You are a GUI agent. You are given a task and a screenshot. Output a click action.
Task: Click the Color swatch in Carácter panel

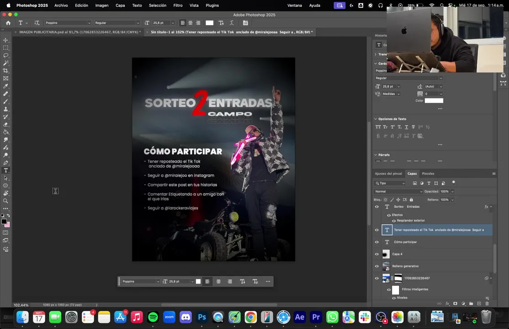coord(434,101)
